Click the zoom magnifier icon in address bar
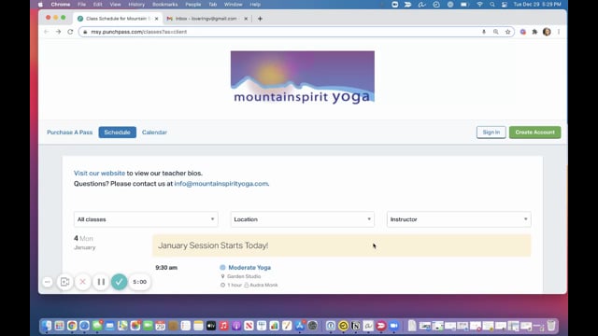 tap(495, 32)
